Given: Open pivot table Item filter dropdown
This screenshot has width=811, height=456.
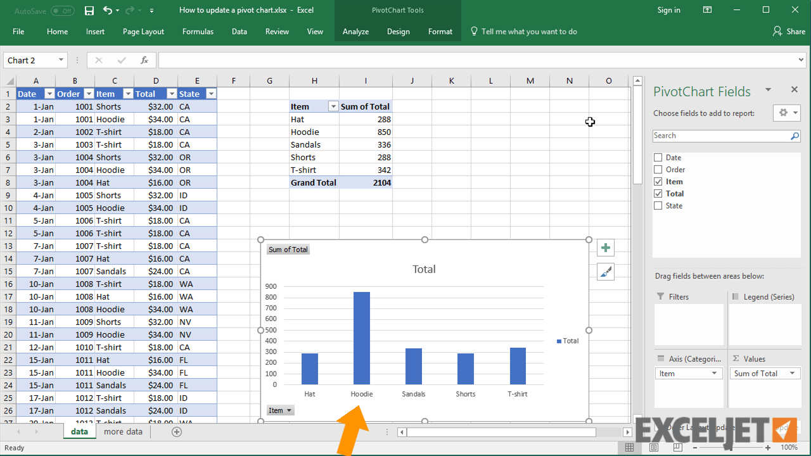Looking at the screenshot, I should coord(333,106).
